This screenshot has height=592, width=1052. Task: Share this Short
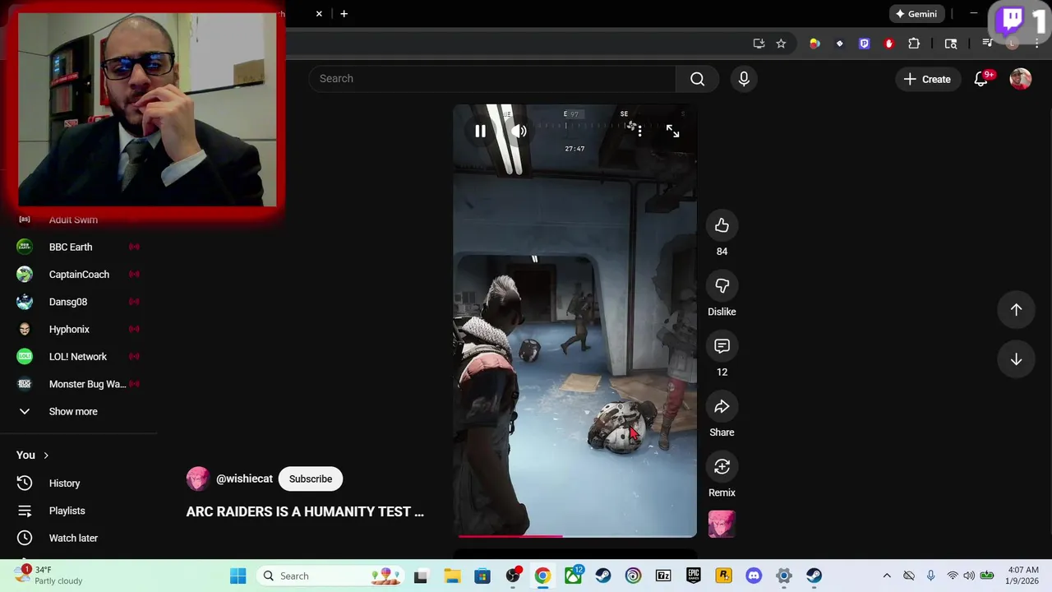[722, 406]
